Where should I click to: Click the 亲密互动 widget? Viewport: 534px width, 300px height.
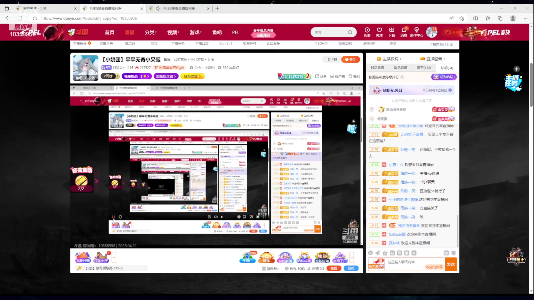81,179
